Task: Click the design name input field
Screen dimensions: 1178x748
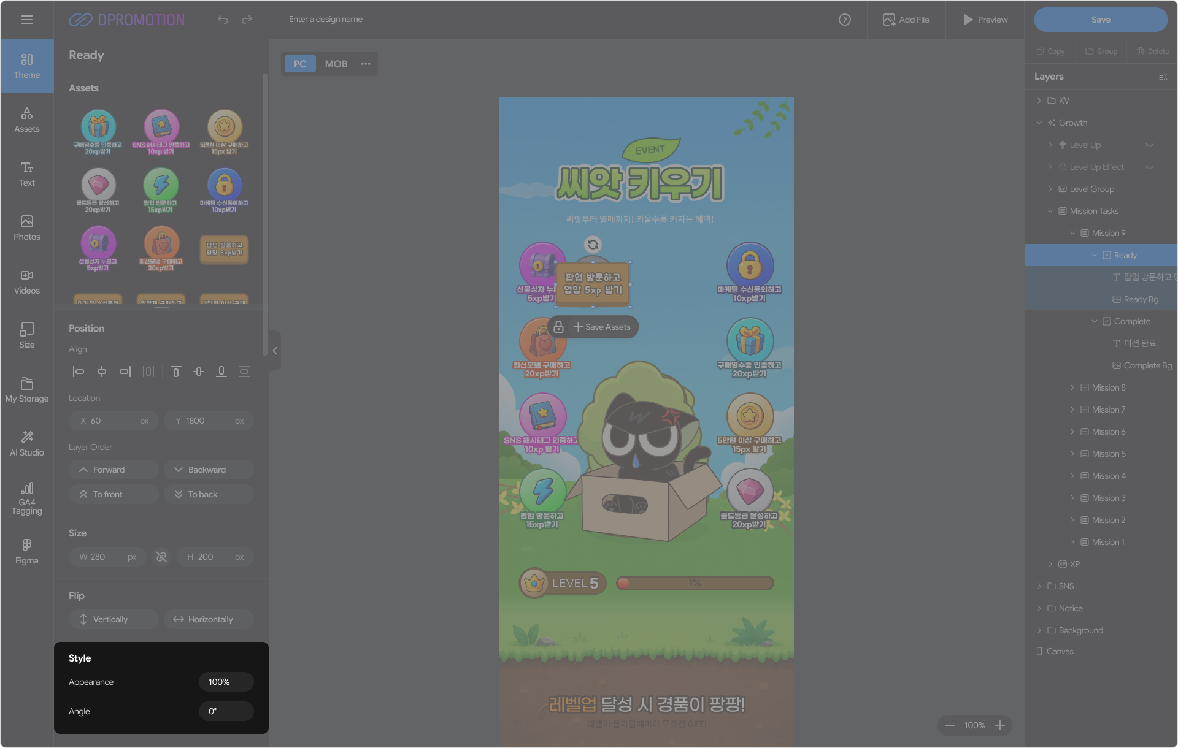Action: click(x=325, y=20)
